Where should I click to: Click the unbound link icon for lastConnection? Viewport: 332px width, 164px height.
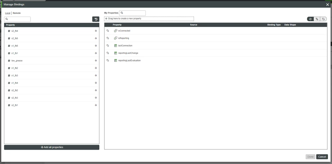click(108, 45)
